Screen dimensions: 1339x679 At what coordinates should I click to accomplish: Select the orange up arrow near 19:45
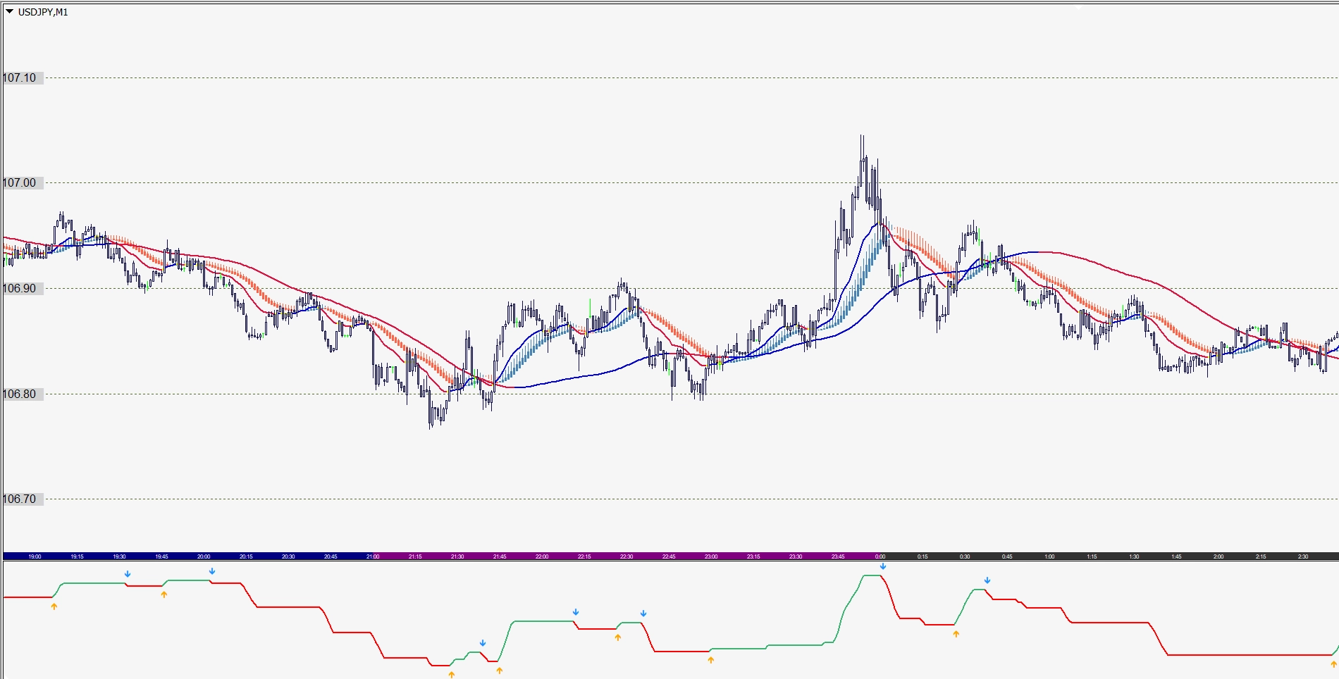click(164, 594)
